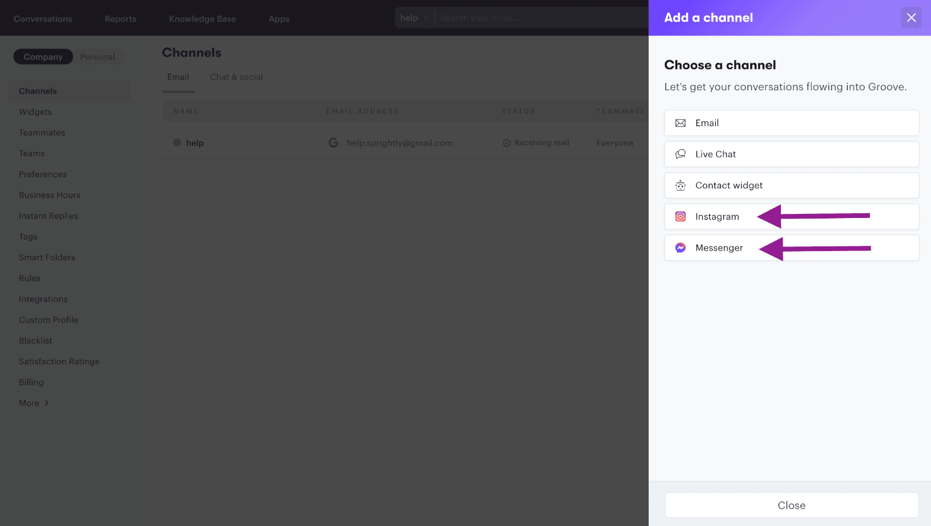Click the status dot beside the help channel
The image size is (931, 526).
(176, 142)
